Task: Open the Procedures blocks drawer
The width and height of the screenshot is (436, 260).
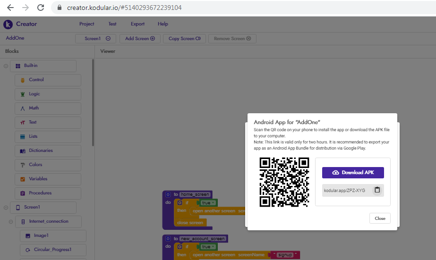Action: pos(48,193)
